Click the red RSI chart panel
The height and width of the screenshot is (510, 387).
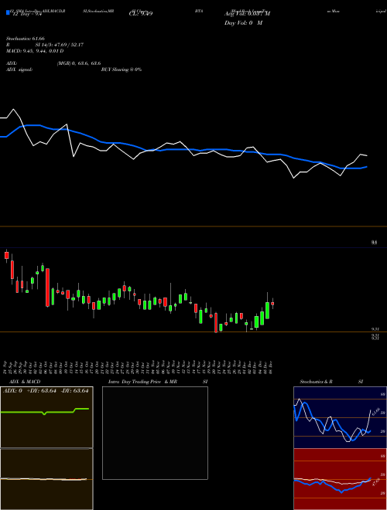(x=340, y=479)
